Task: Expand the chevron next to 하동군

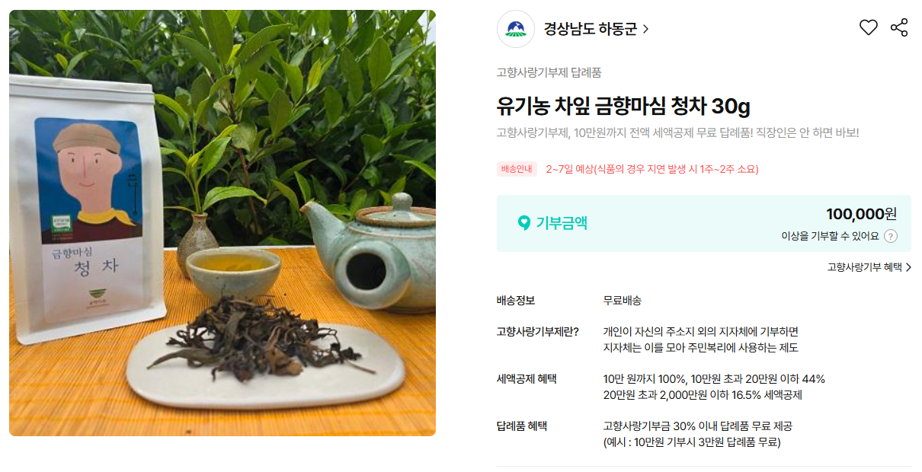Action: [x=646, y=30]
